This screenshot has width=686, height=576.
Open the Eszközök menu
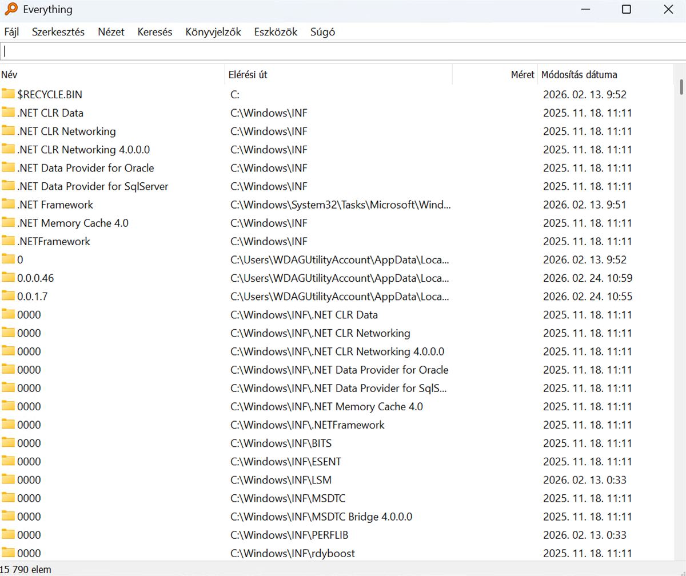tap(276, 32)
